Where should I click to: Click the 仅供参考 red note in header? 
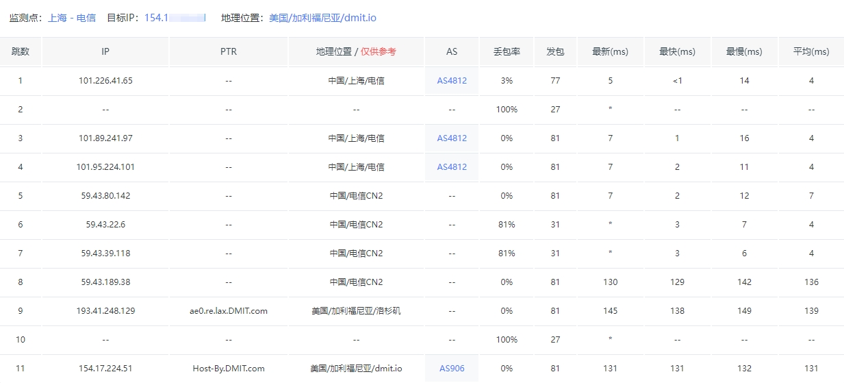coord(379,52)
